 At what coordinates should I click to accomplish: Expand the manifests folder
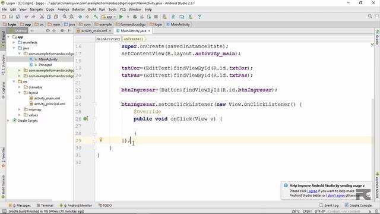coord(14,42)
